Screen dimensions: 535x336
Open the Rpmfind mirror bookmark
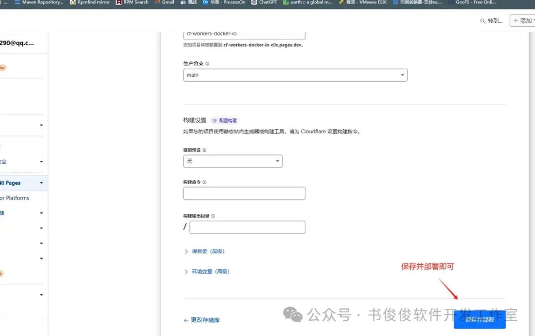90,2
